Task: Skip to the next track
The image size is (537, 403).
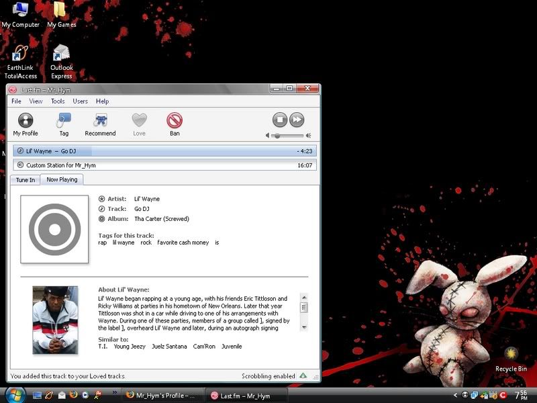Action: [x=297, y=120]
